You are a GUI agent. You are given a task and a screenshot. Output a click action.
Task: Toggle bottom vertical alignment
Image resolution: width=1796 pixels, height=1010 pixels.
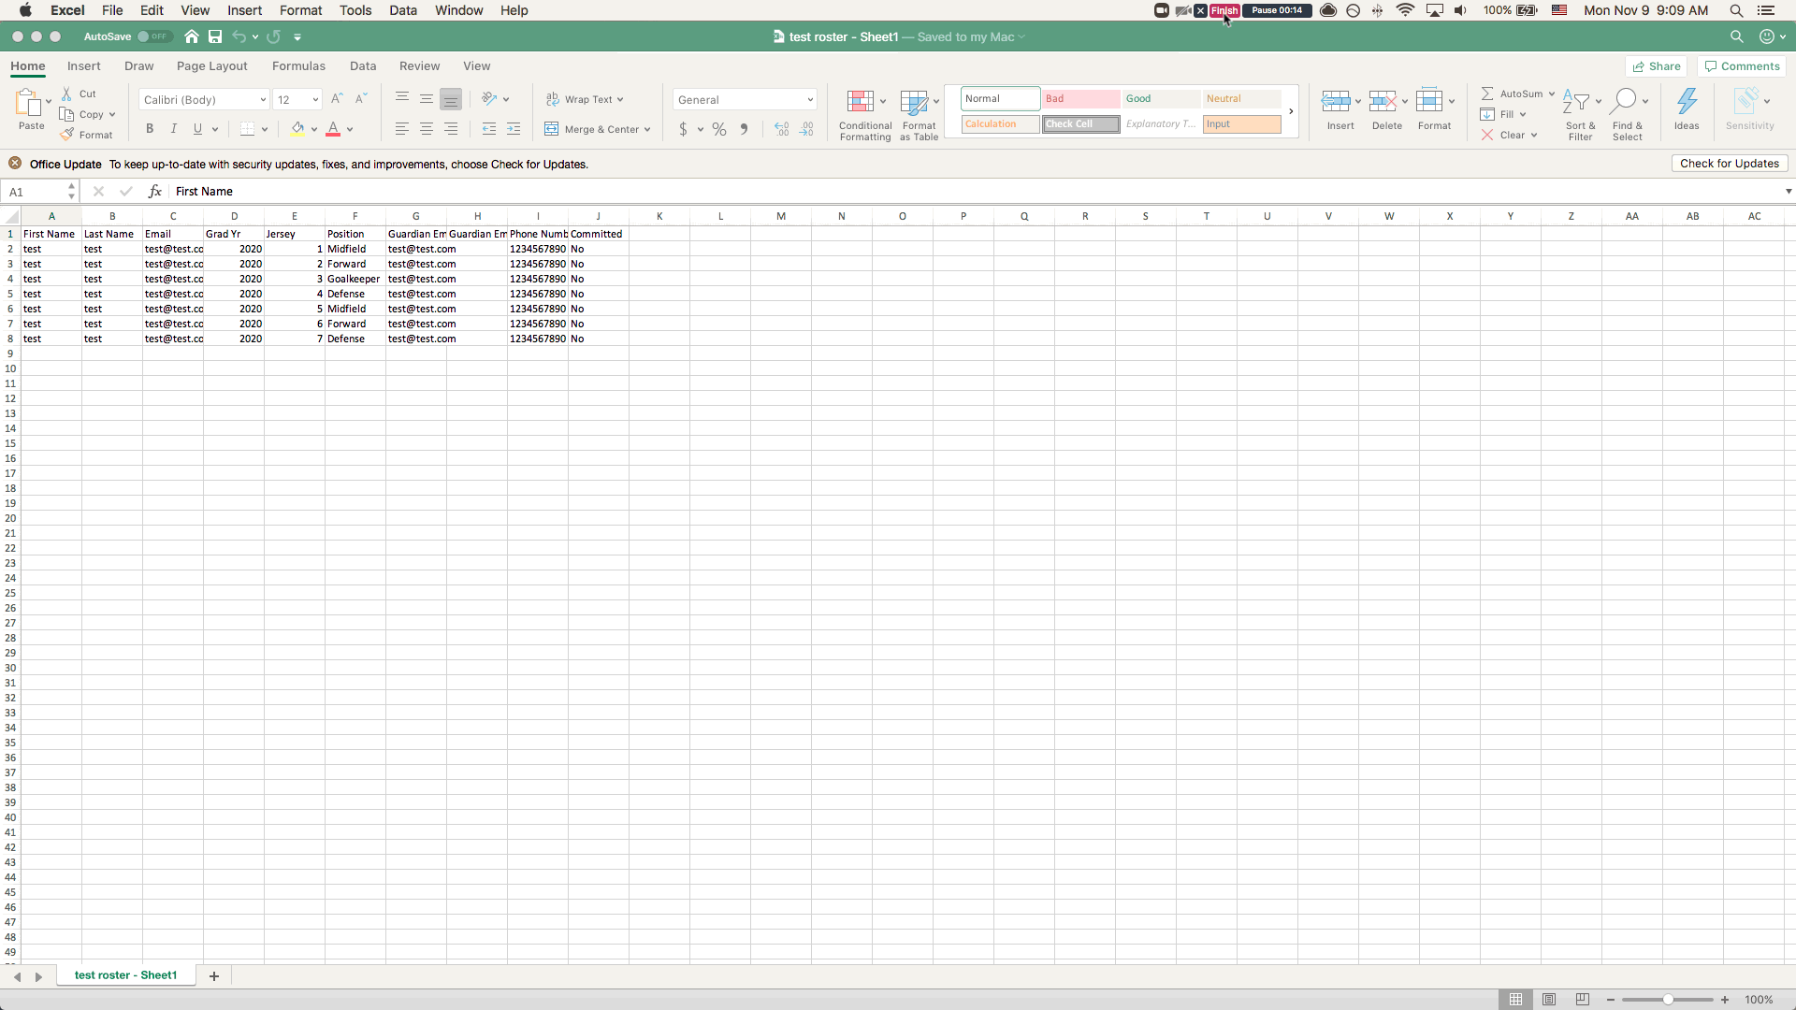point(451,99)
